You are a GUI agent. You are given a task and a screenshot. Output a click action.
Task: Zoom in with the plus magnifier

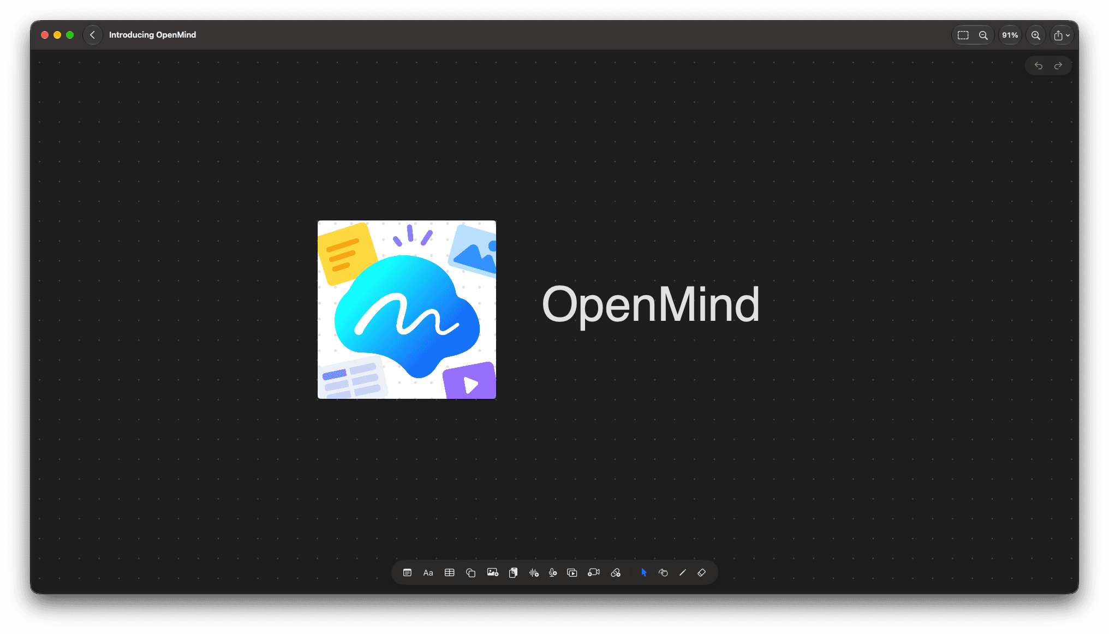[x=1036, y=35]
